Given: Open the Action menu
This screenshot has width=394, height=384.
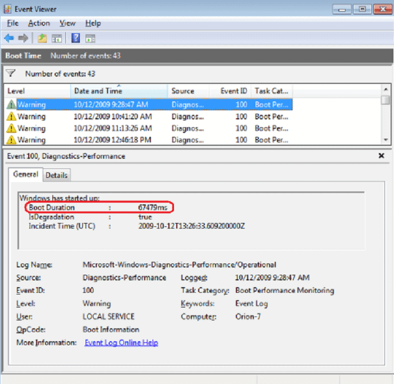Looking at the screenshot, I should (39, 23).
